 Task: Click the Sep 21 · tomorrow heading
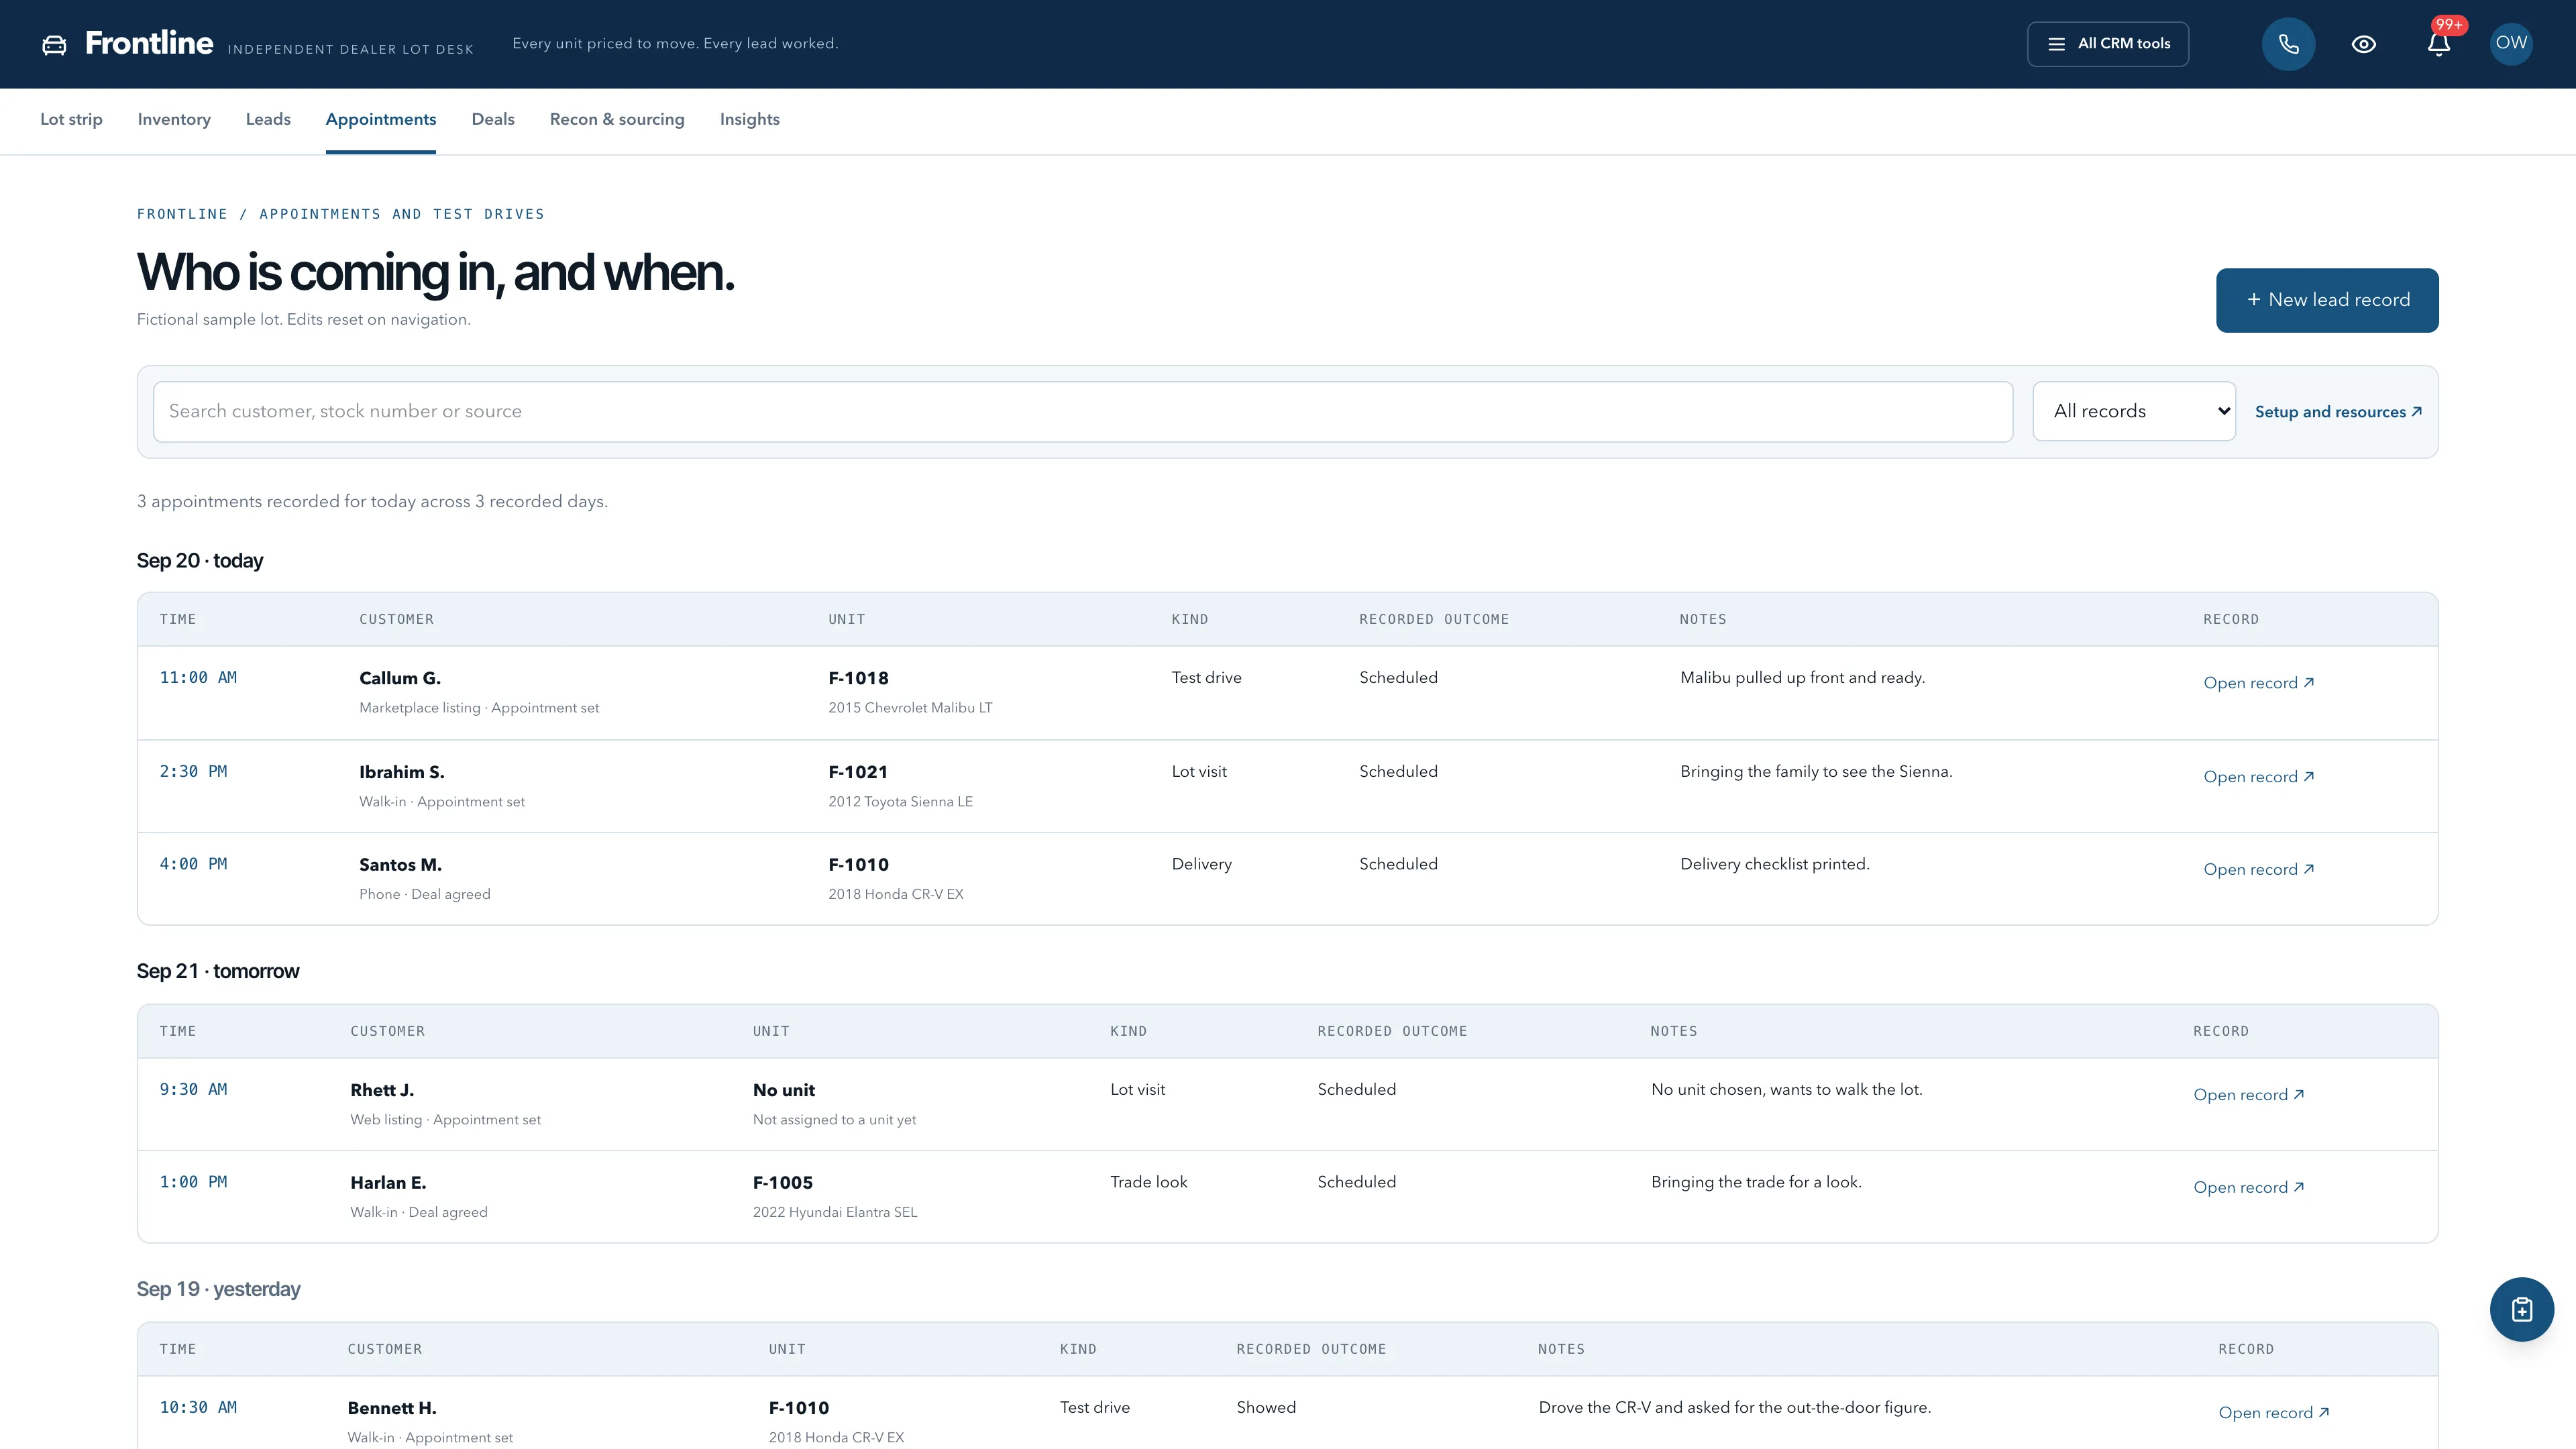218,971
